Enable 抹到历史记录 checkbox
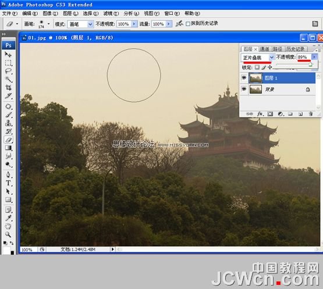Viewport: 323px width, 289px height. pos(188,24)
